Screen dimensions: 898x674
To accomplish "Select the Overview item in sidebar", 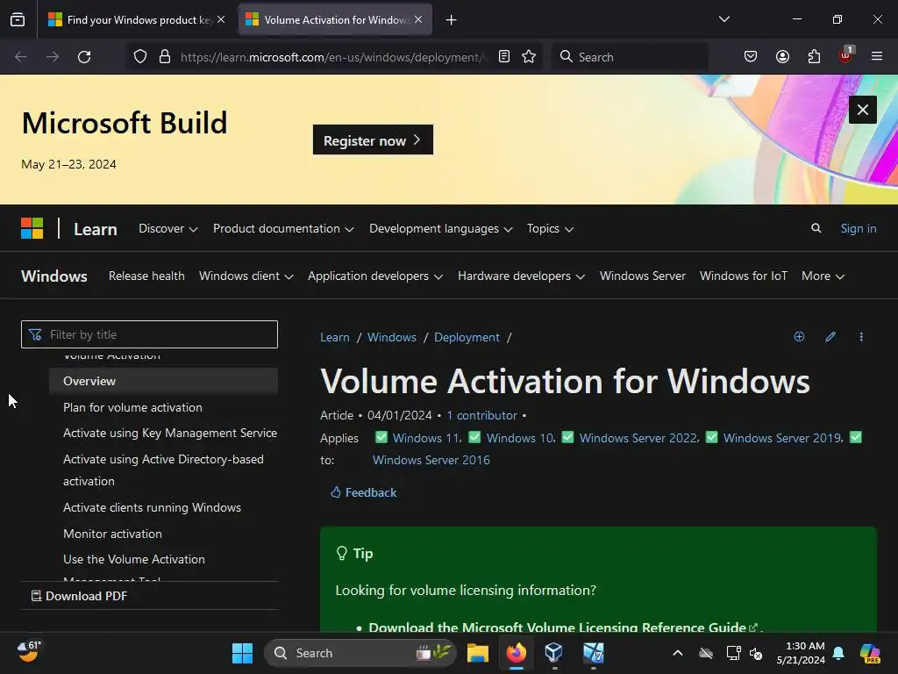I will [163, 381].
